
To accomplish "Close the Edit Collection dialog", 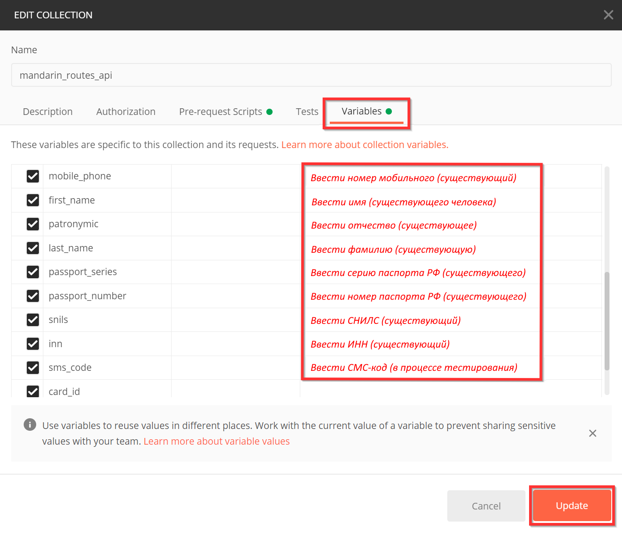I will 608,15.
